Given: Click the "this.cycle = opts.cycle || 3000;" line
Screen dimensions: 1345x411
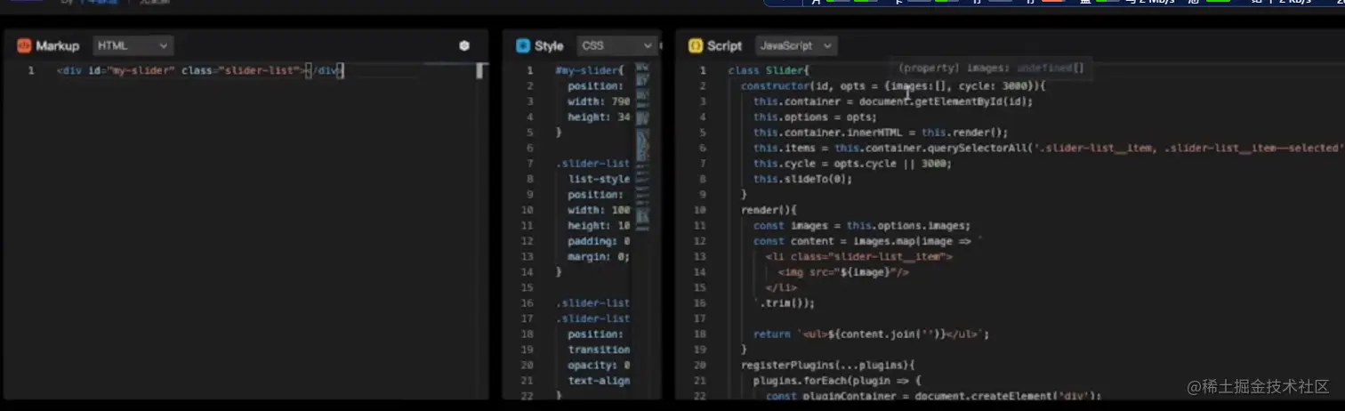Looking at the screenshot, I should 852,164.
